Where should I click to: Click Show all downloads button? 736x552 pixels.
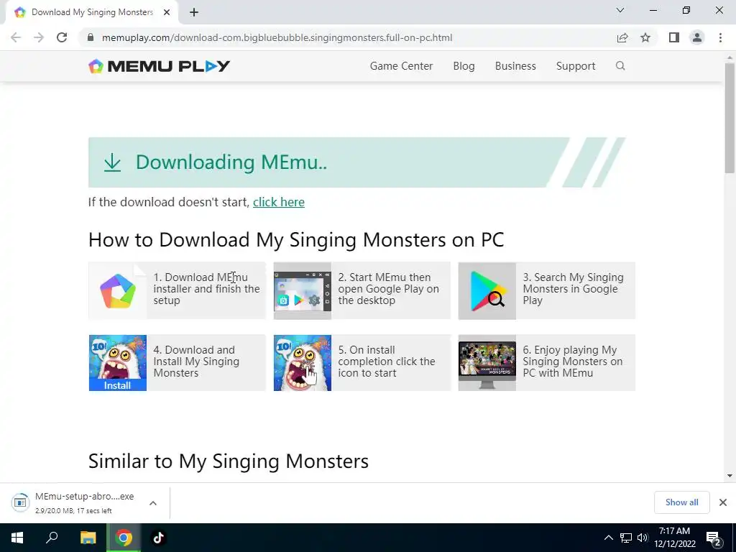click(681, 502)
